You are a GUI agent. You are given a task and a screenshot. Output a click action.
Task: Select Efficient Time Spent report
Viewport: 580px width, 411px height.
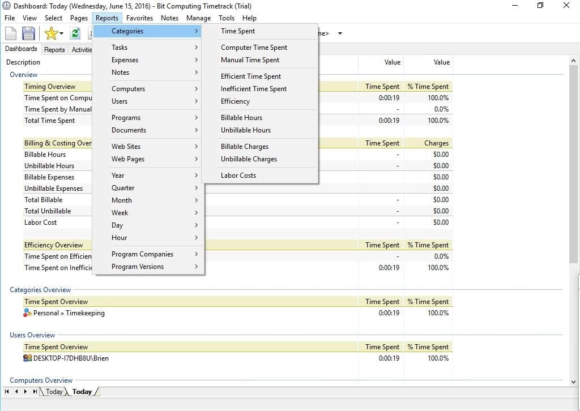tap(259, 76)
